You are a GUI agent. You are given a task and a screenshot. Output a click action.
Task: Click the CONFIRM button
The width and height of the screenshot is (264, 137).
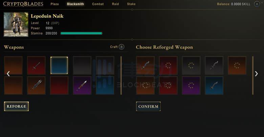[148, 106]
